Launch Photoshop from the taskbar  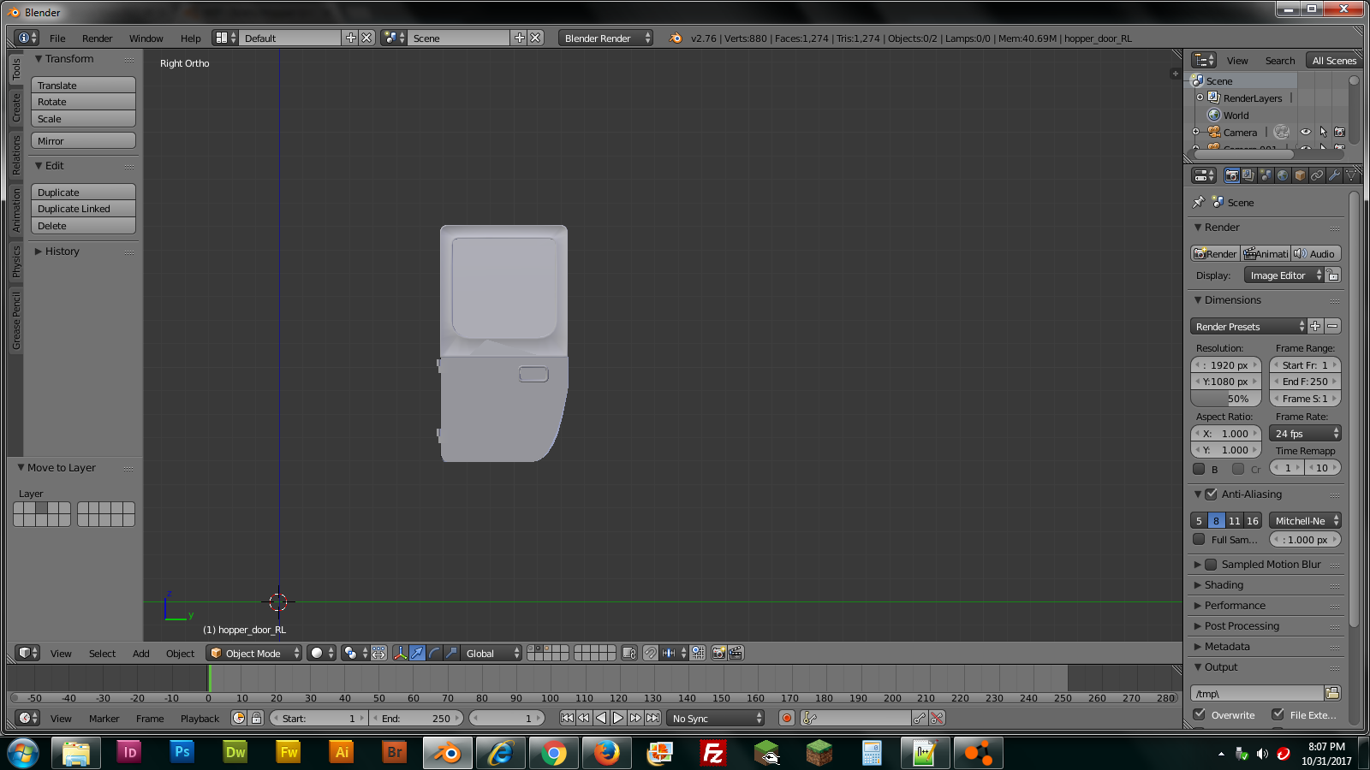[182, 752]
